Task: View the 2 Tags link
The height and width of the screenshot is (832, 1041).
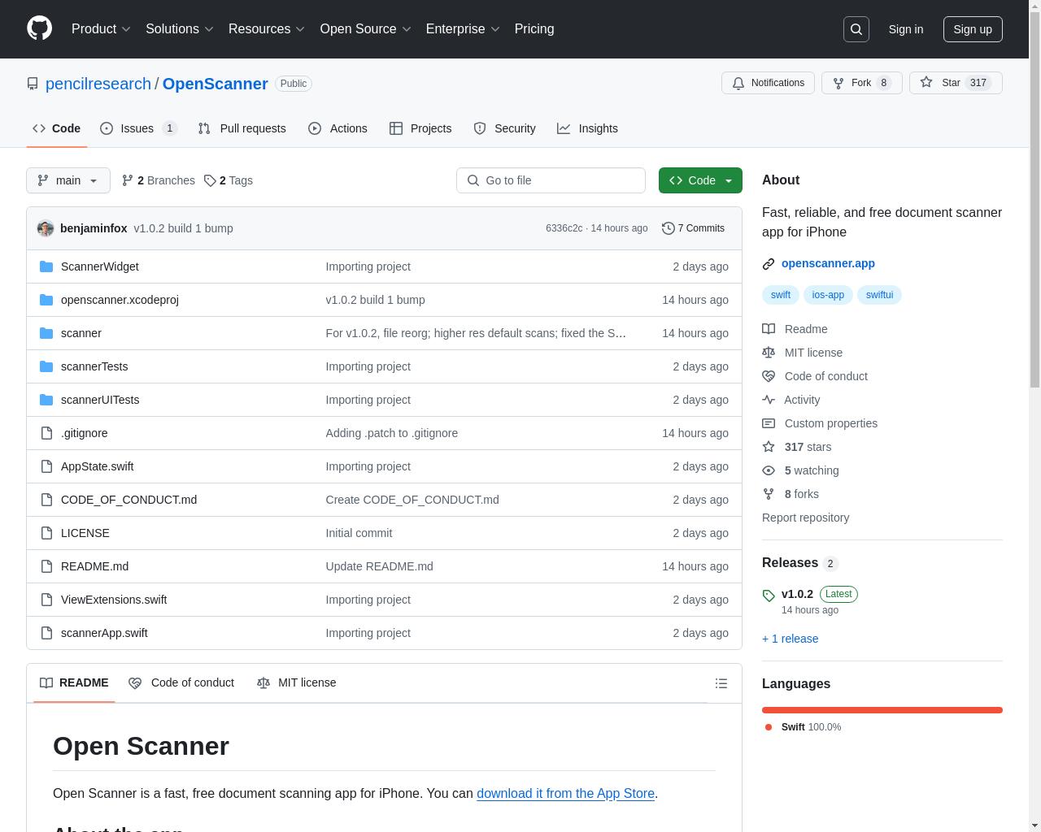Action: pyautogui.click(x=229, y=180)
